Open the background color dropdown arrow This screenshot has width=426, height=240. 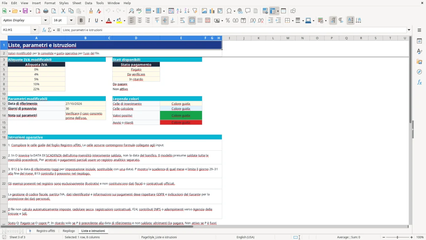tap(124, 21)
